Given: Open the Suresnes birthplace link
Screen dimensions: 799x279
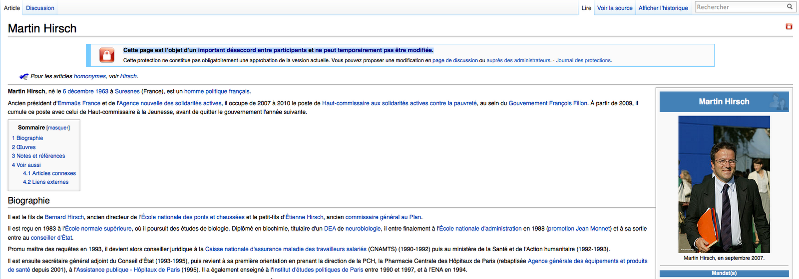Looking at the screenshot, I should (127, 92).
